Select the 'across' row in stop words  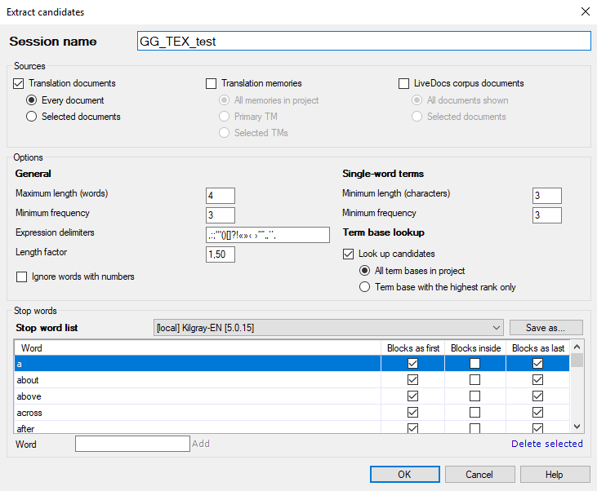point(196,413)
